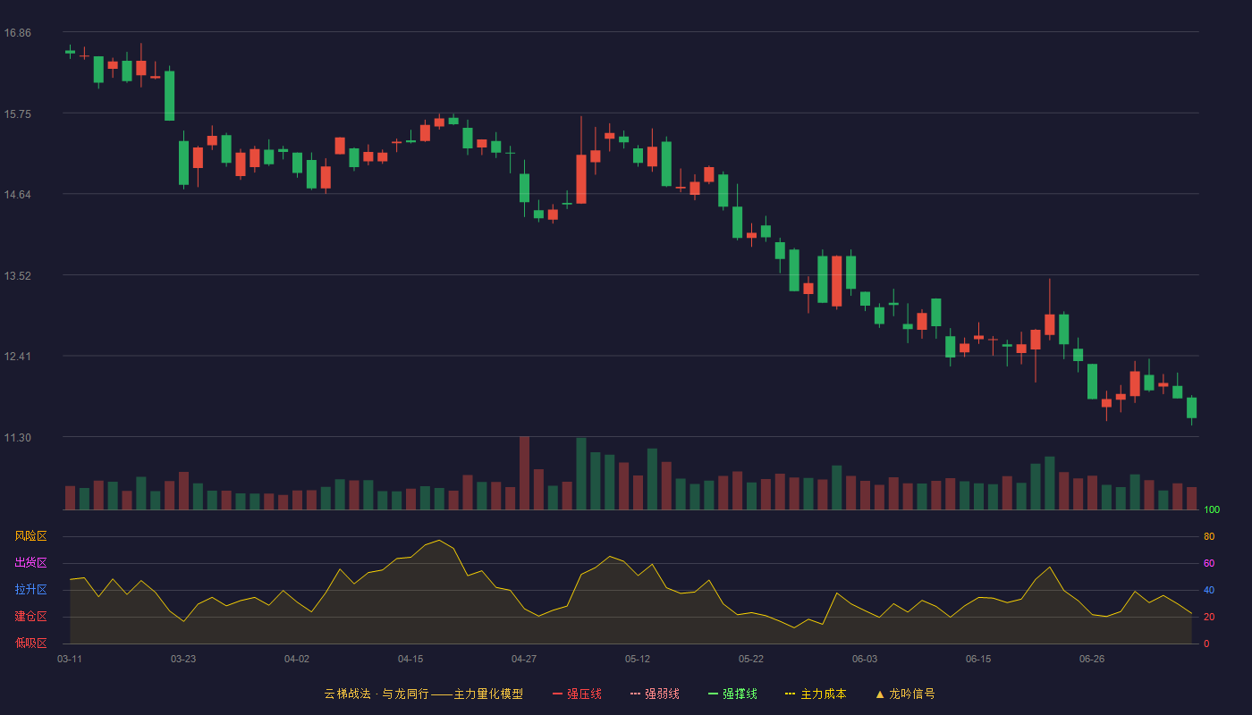Select the last green candlestick on the chart
The width and height of the screenshot is (1252, 715).
(x=1191, y=408)
